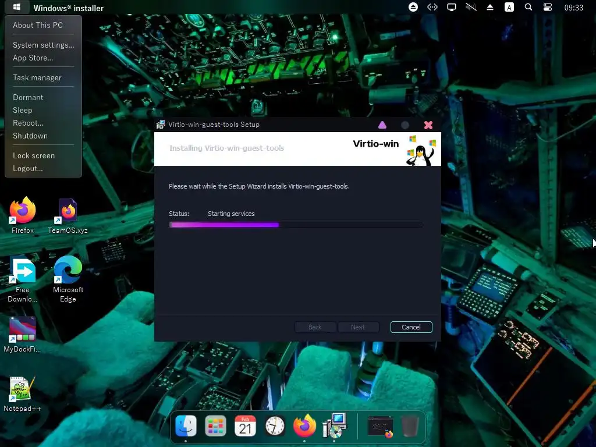Click the disabled Back button
Image resolution: width=596 pixels, height=447 pixels.
pos(315,327)
